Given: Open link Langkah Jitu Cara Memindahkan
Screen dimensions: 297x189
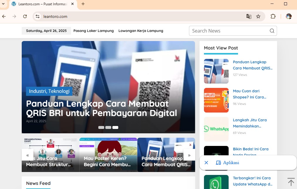Looking at the screenshot, I should 250,123.
